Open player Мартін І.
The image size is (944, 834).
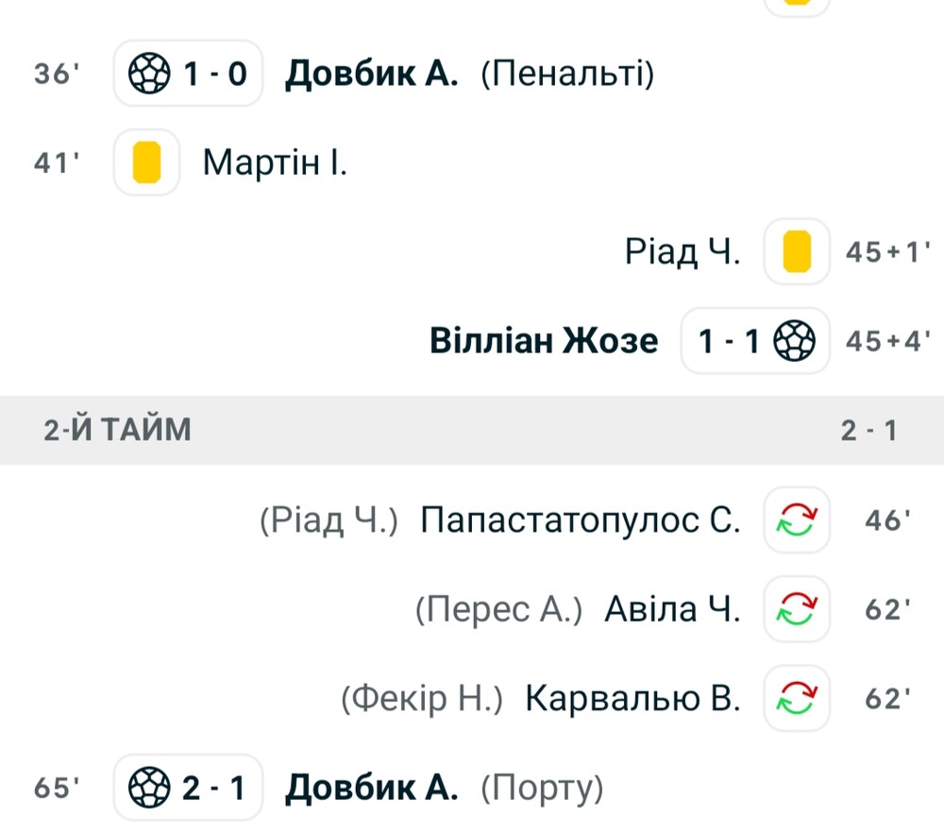pos(275,162)
